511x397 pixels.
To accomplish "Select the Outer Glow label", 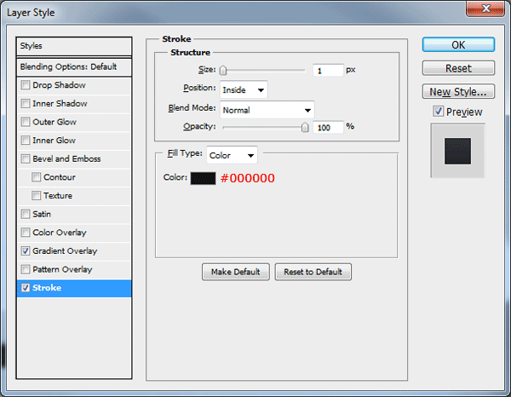I will point(55,122).
